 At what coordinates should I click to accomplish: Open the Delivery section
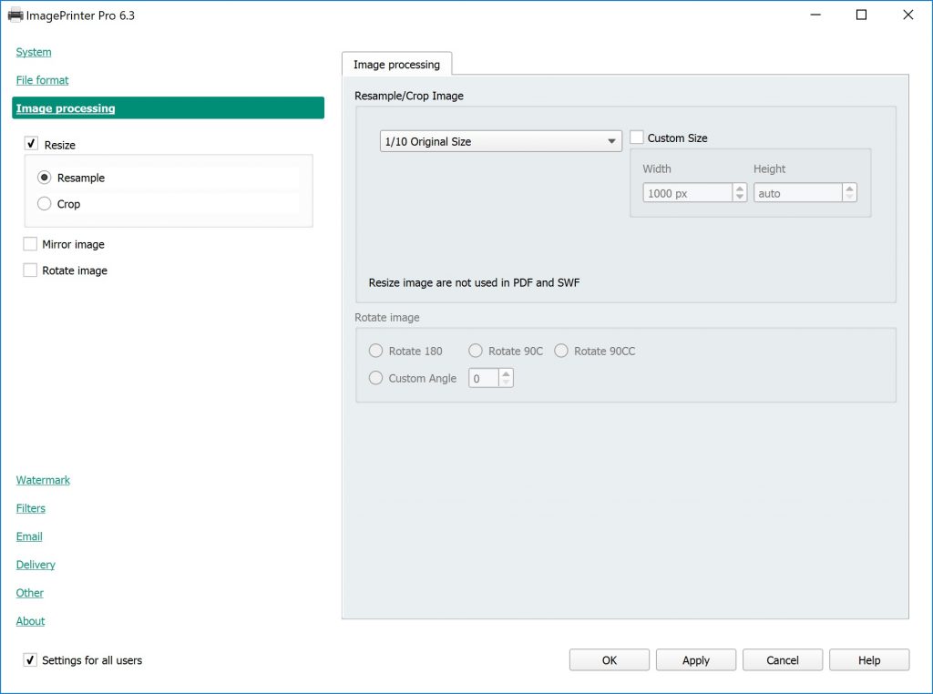point(36,565)
